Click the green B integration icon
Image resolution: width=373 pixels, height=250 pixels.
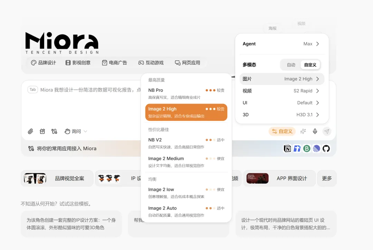[x=307, y=149]
